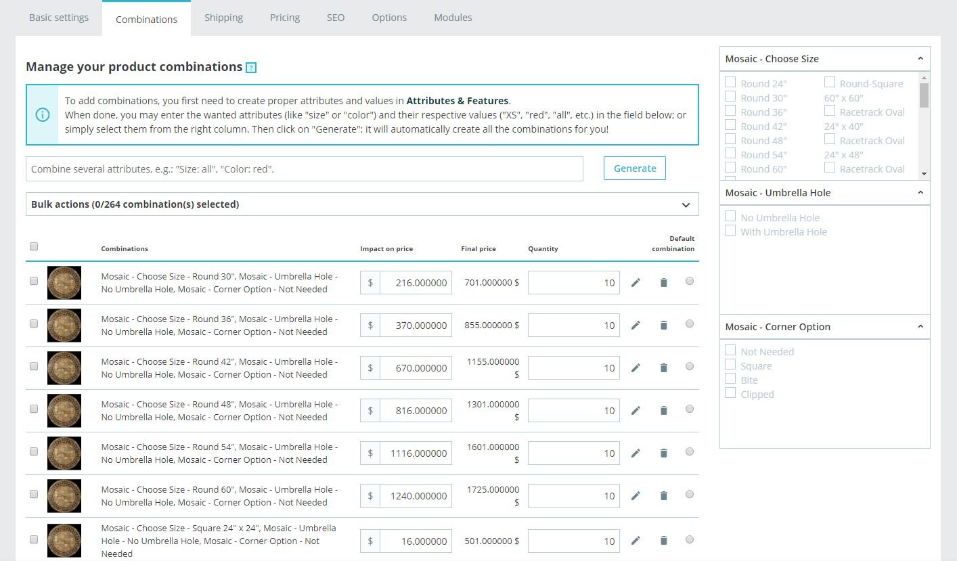Click the Choose Size list scrollbar thumb
957x561 pixels.
[924, 95]
